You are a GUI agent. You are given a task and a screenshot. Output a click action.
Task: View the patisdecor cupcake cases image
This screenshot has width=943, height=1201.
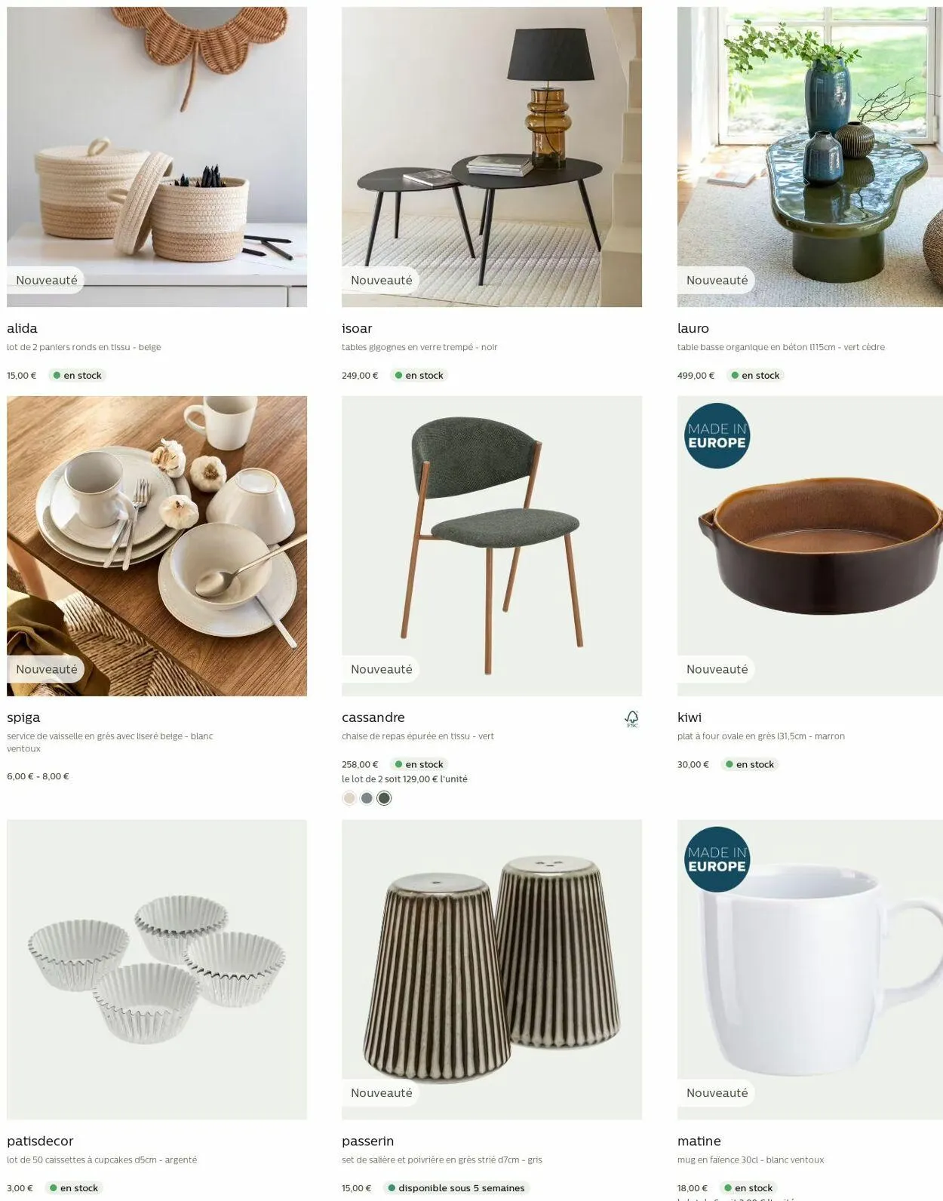tap(157, 969)
